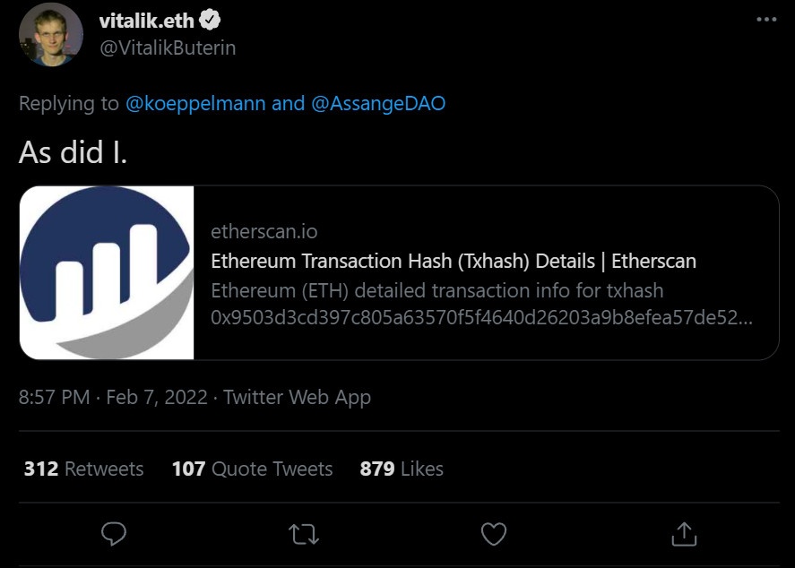Click the reply speech bubble icon

[x=114, y=534]
